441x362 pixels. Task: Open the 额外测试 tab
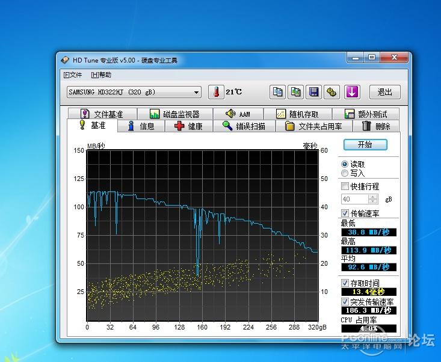pos(366,114)
